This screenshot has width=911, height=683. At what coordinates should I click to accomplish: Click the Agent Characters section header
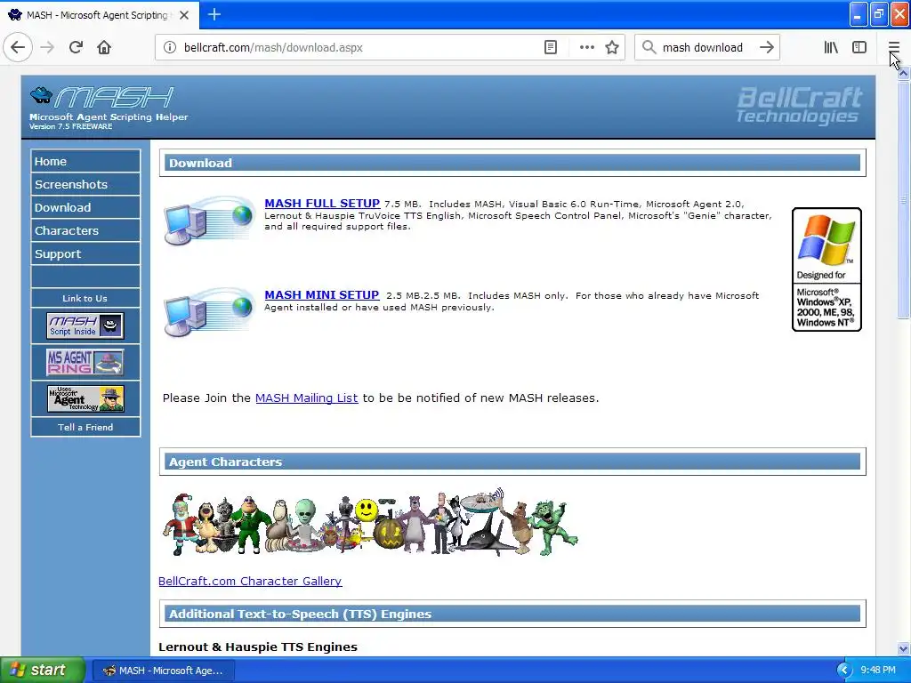coord(512,462)
